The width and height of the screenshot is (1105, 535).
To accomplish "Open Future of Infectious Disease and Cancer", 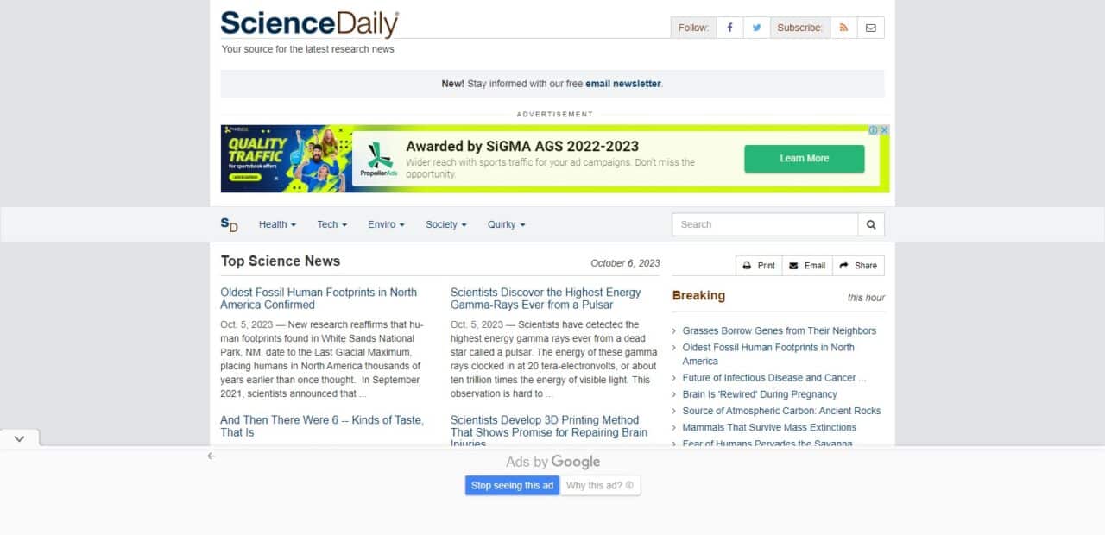I will [774, 378].
